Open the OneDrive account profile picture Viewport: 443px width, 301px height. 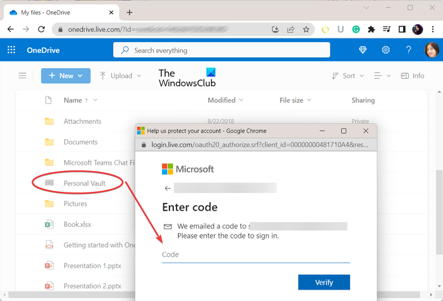pos(432,50)
